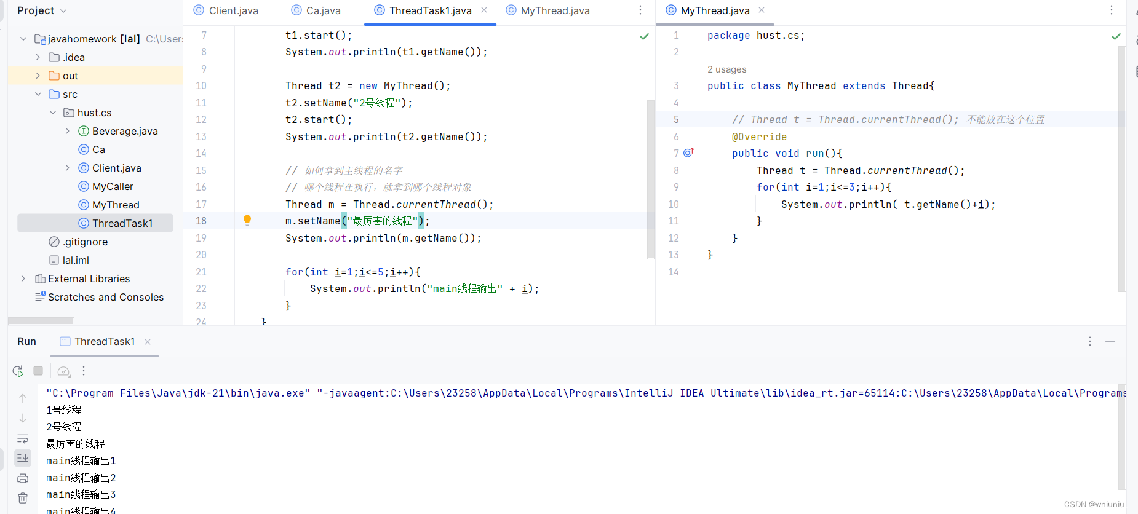Close the right pane MyThread.java tab
The image size is (1138, 514).
point(762,10)
